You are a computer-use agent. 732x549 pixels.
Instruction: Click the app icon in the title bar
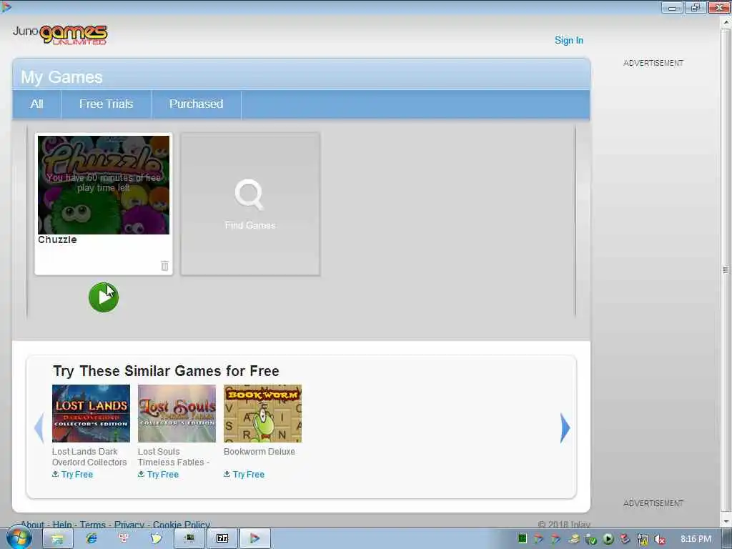tap(6, 6)
